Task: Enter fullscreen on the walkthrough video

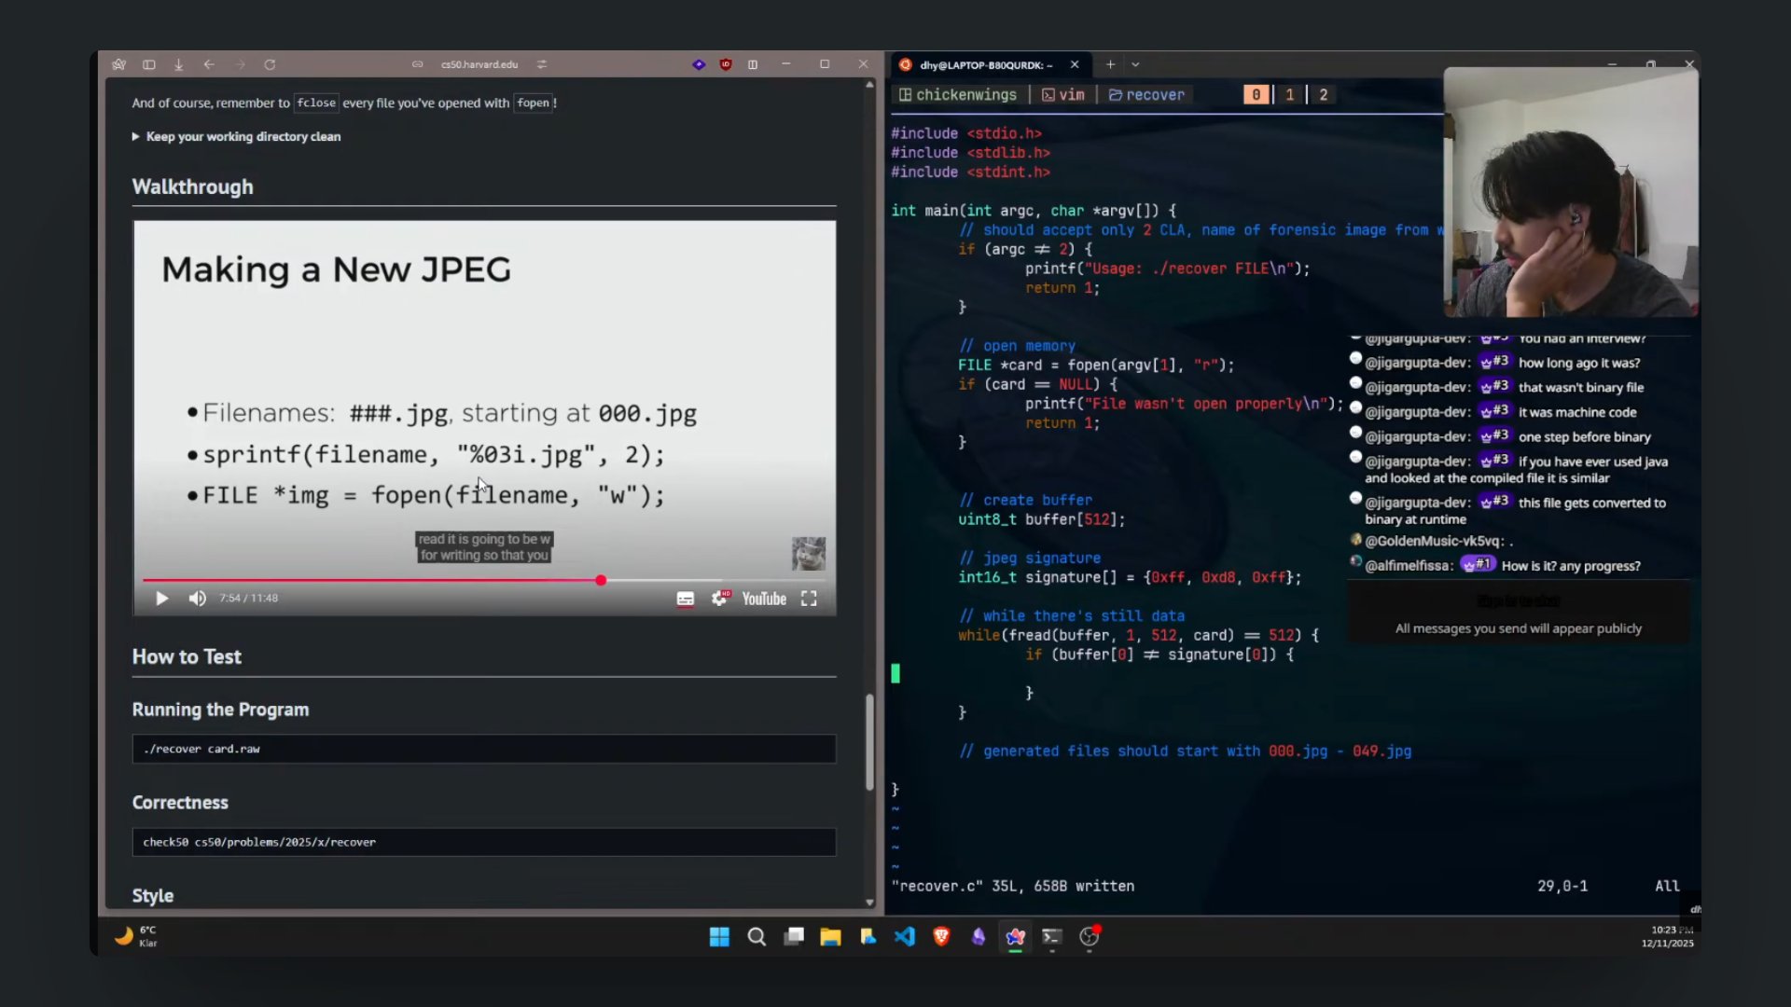Action: pos(809,599)
